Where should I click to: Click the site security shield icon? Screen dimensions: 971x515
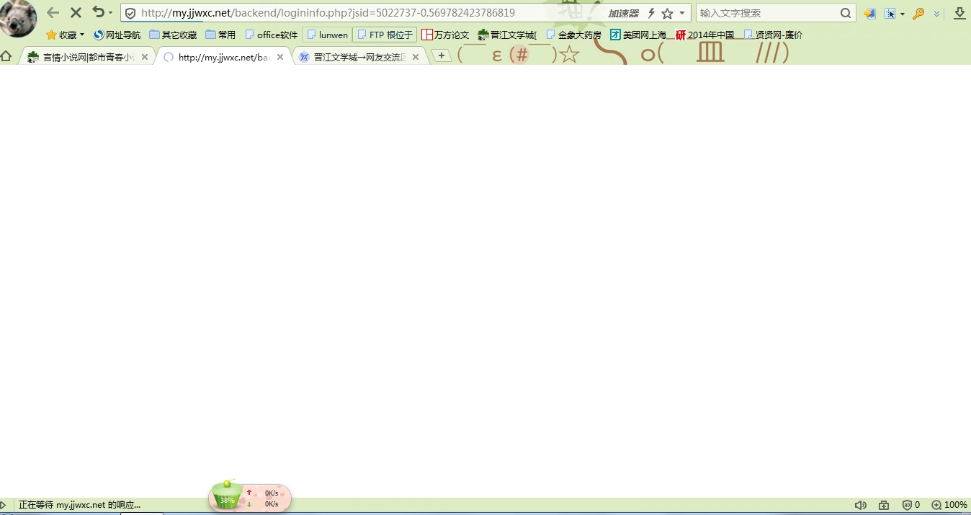[x=130, y=13]
